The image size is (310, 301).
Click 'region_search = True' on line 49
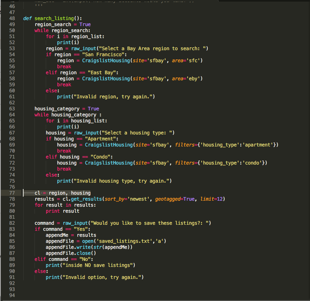pos(63,24)
